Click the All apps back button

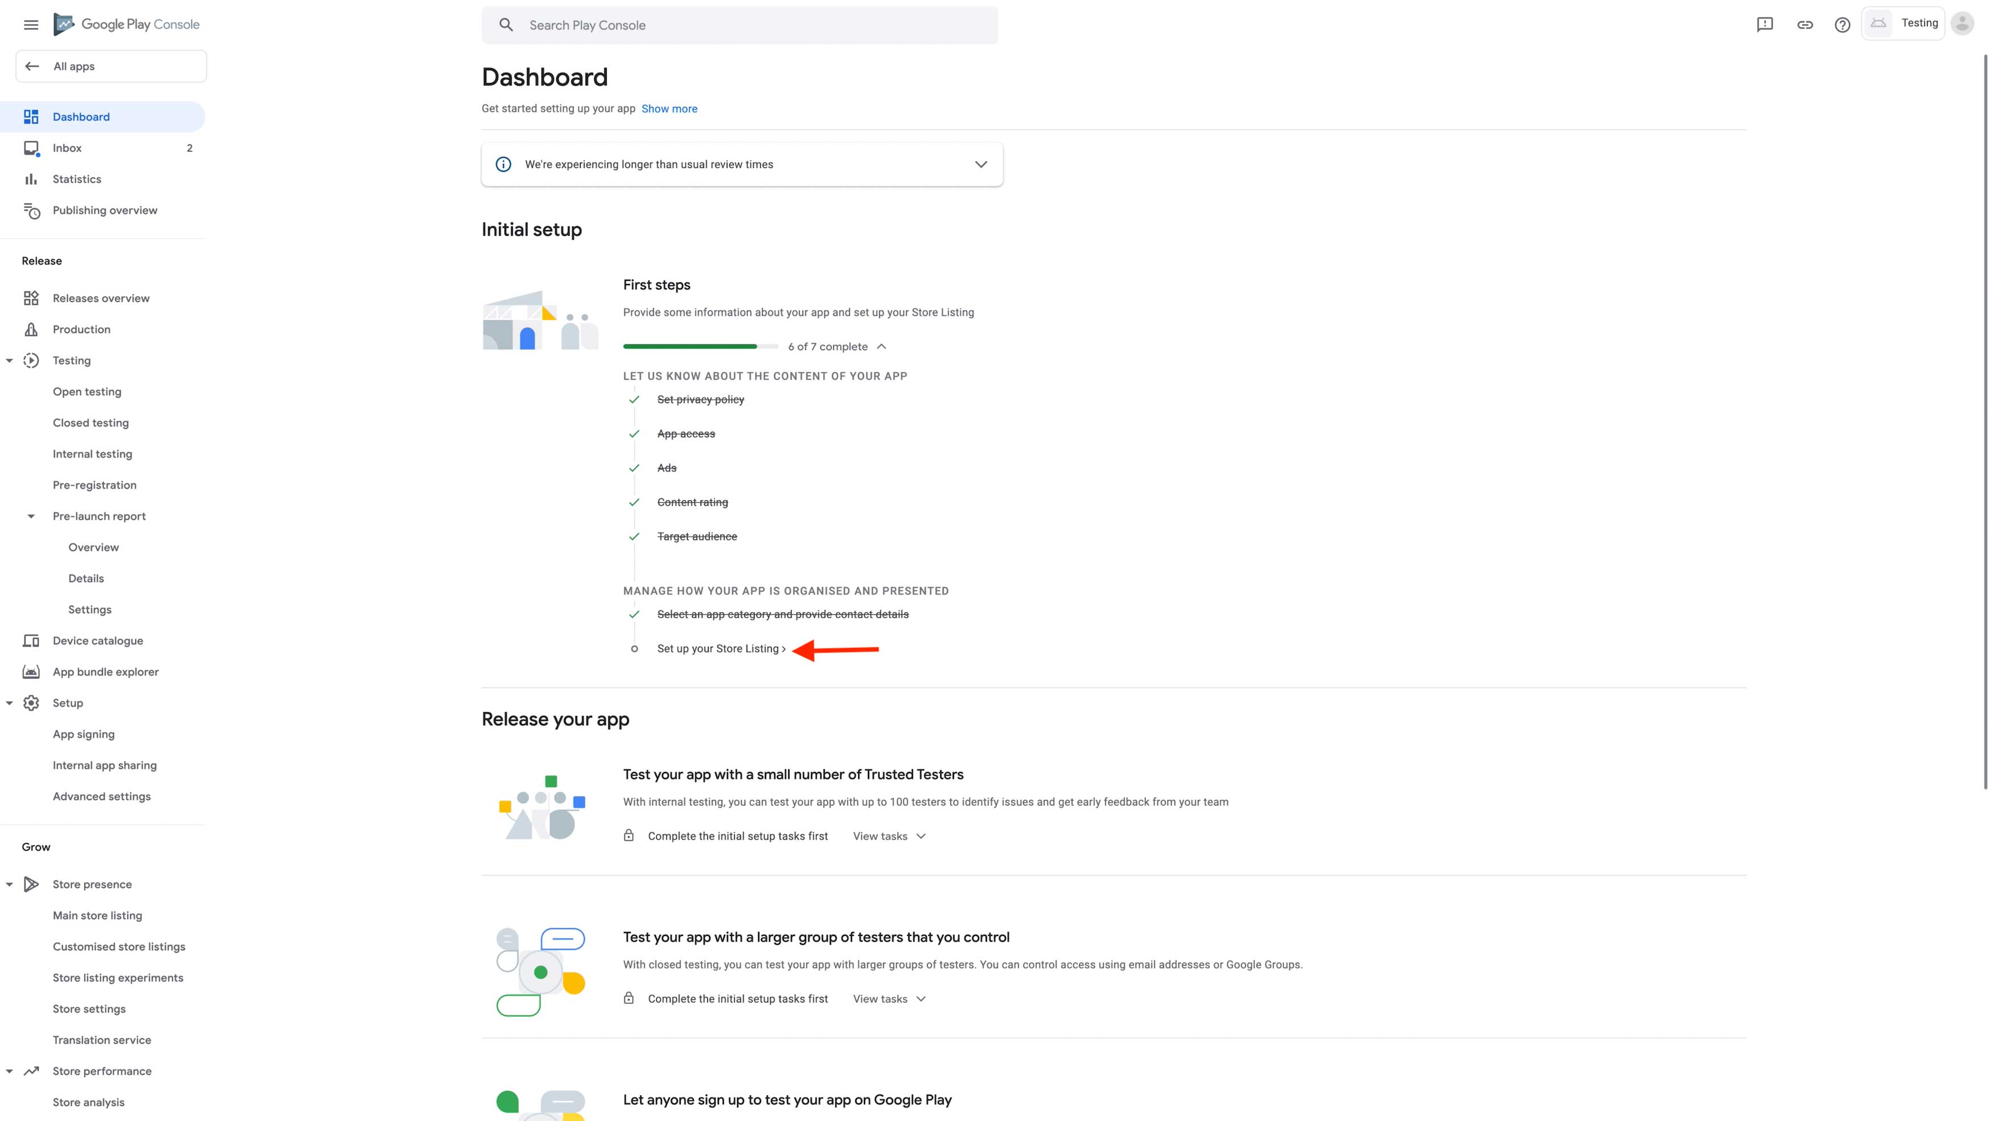[112, 67]
